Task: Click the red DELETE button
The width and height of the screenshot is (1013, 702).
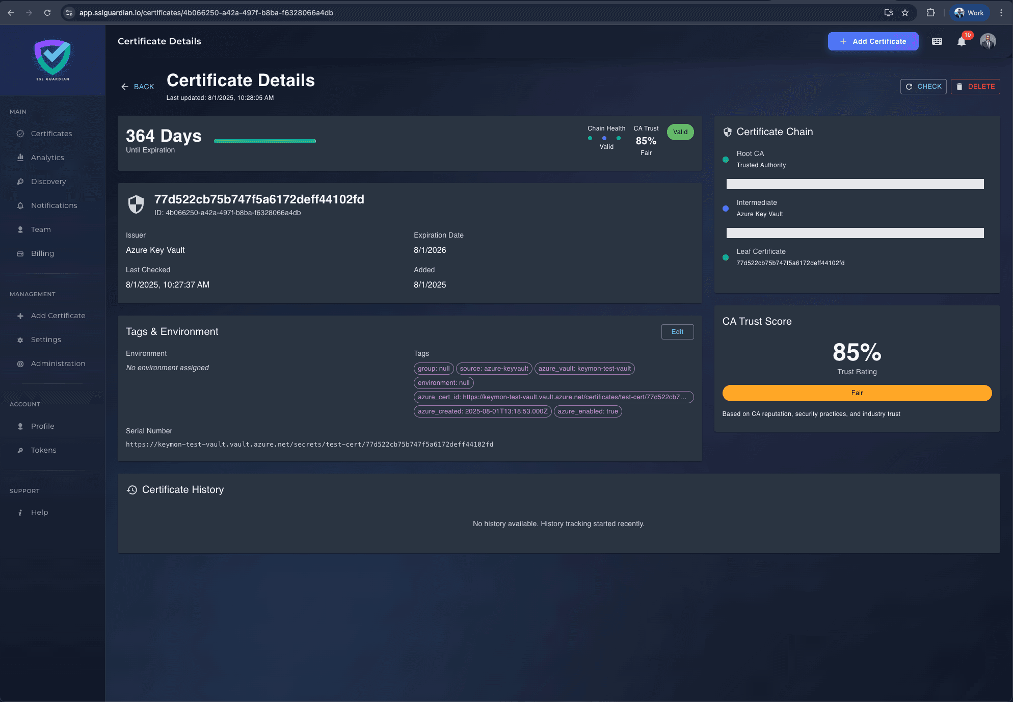Action: pos(975,87)
